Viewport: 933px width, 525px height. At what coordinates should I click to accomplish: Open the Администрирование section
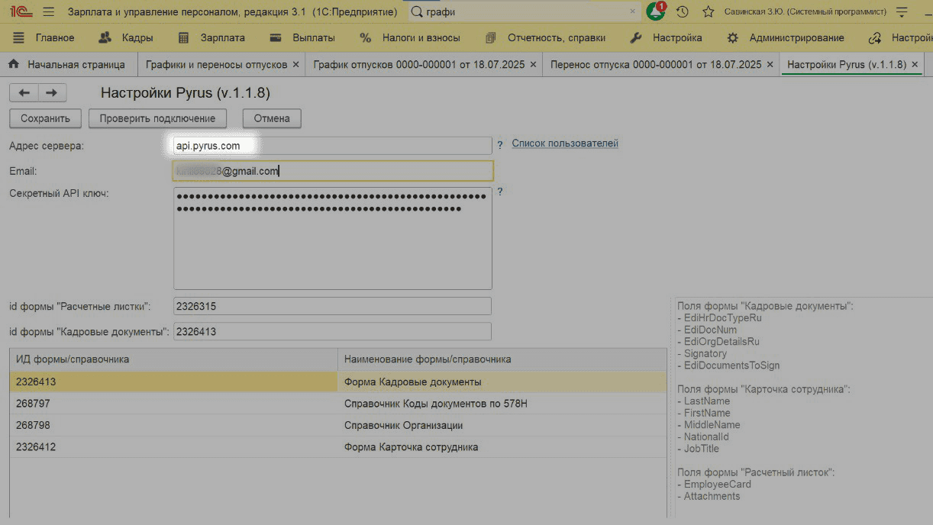[786, 37]
